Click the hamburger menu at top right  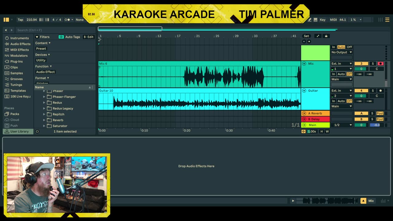(x=387, y=20)
